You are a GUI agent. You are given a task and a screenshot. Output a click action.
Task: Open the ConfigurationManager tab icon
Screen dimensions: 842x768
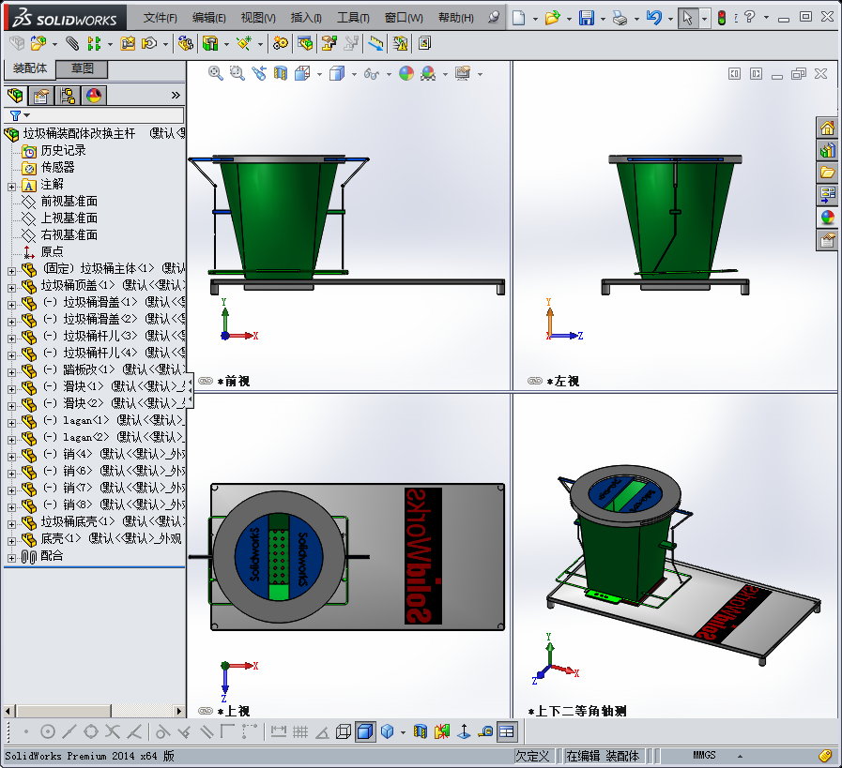pyautogui.click(x=68, y=96)
